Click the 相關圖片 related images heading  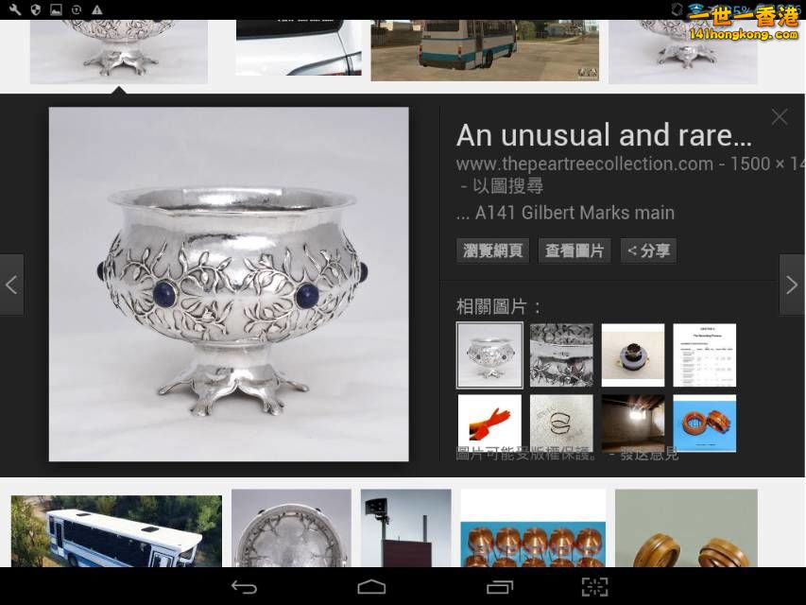coord(498,306)
